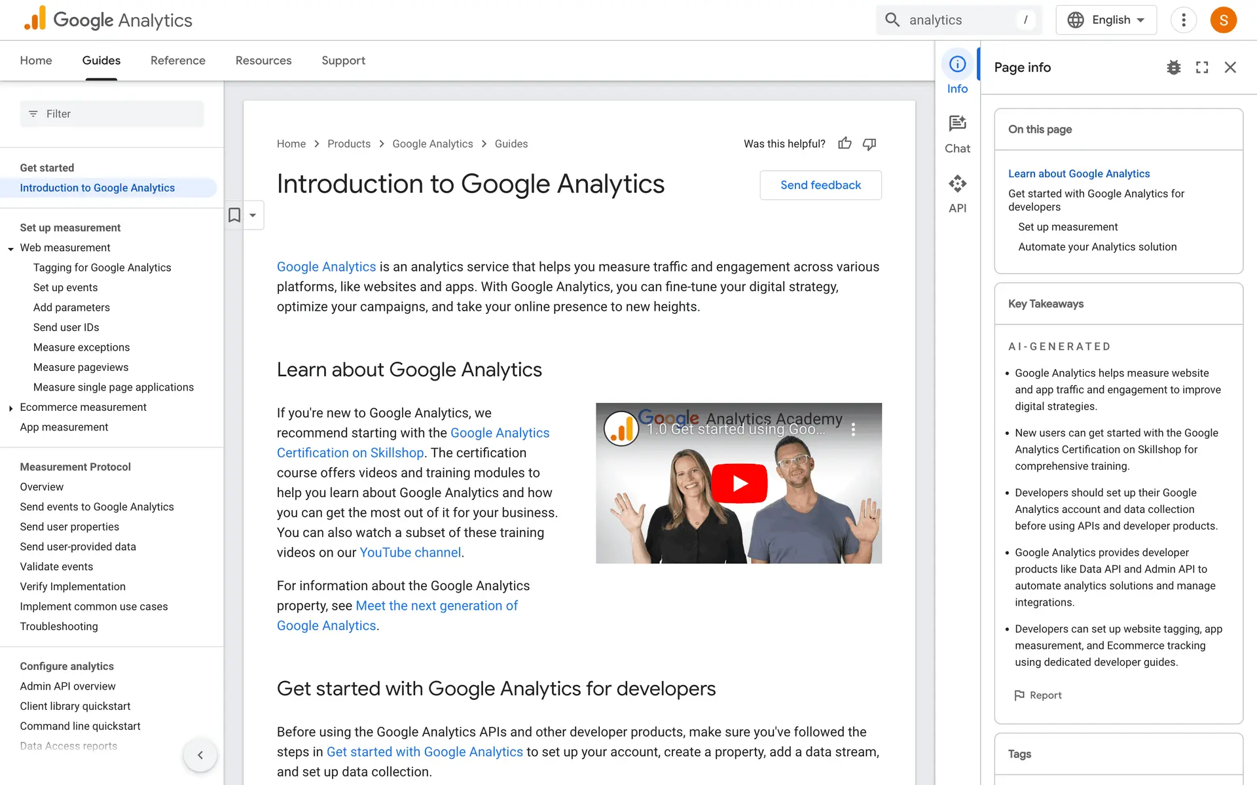Expand the Ecommerce measurement section

tap(11, 408)
